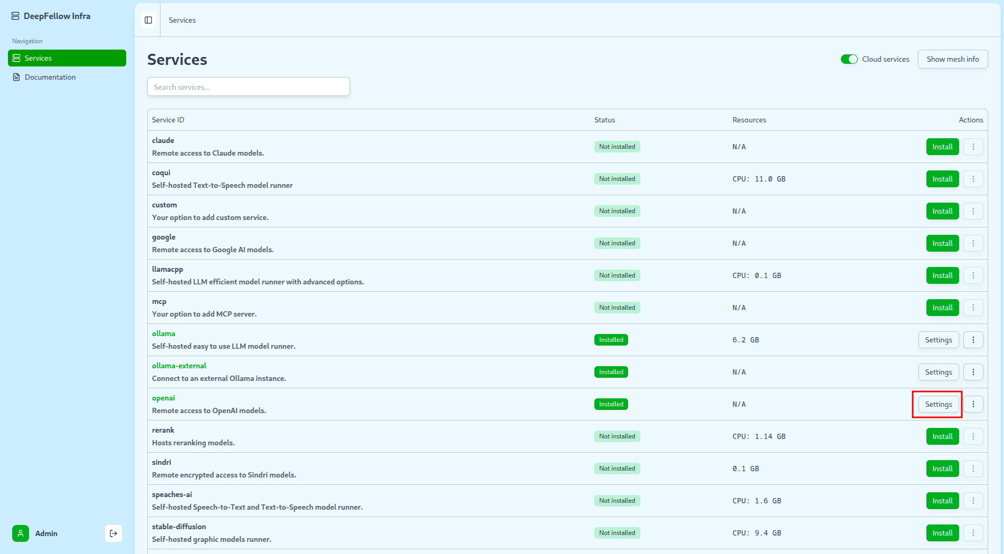
Task: Install the stable-diffusion service
Action: coord(942,533)
